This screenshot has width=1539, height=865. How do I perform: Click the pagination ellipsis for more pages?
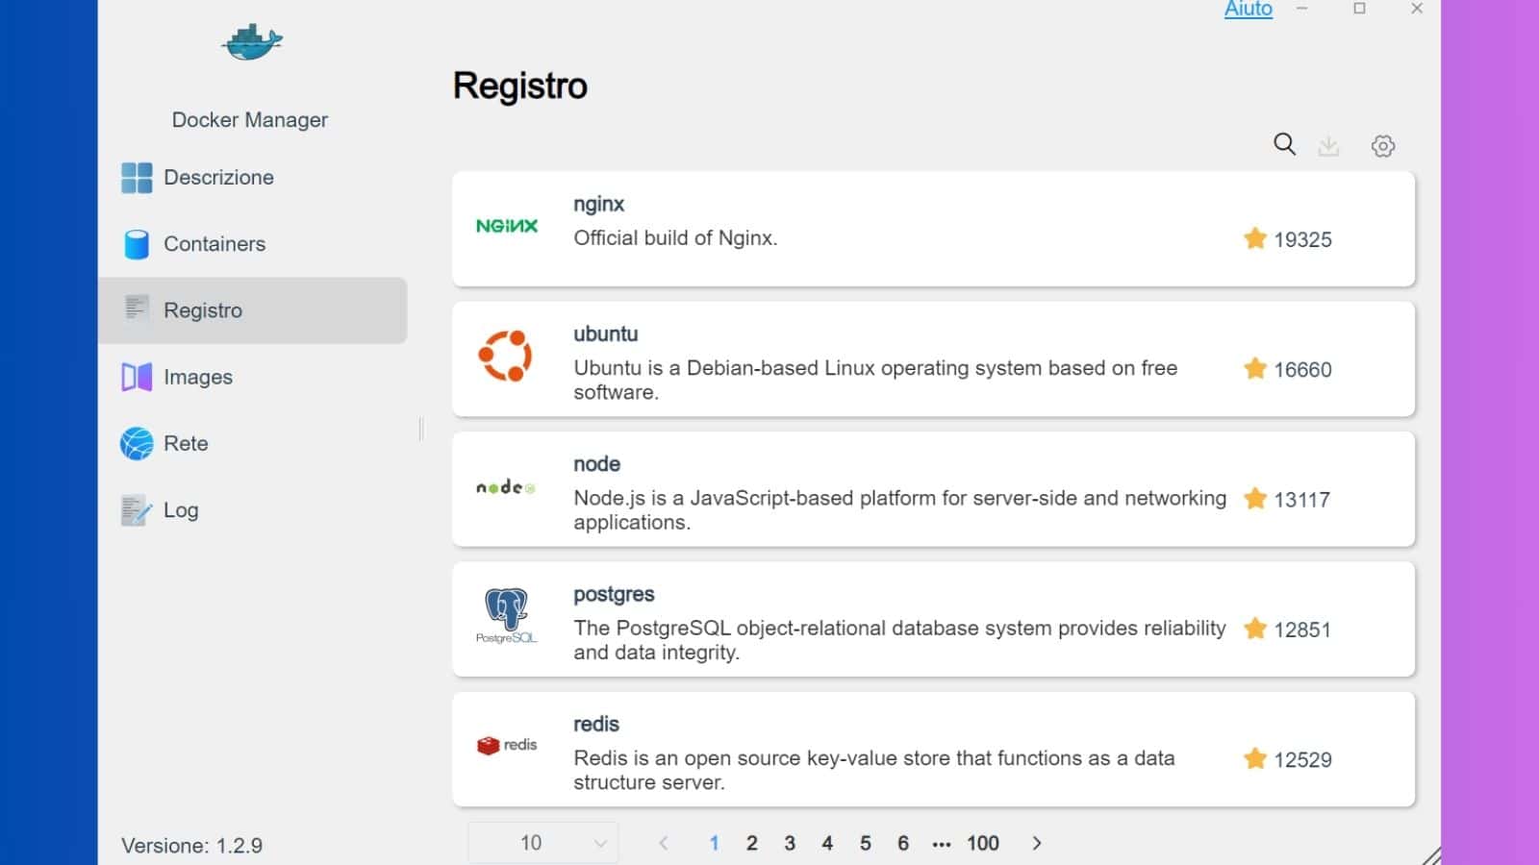click(942, 845)
